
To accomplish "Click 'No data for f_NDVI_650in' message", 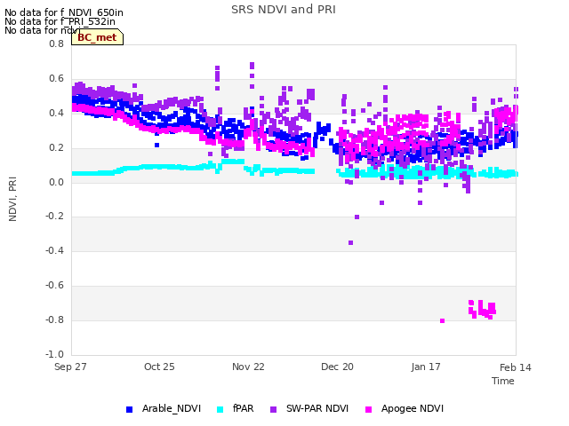I will pos(64,12).
